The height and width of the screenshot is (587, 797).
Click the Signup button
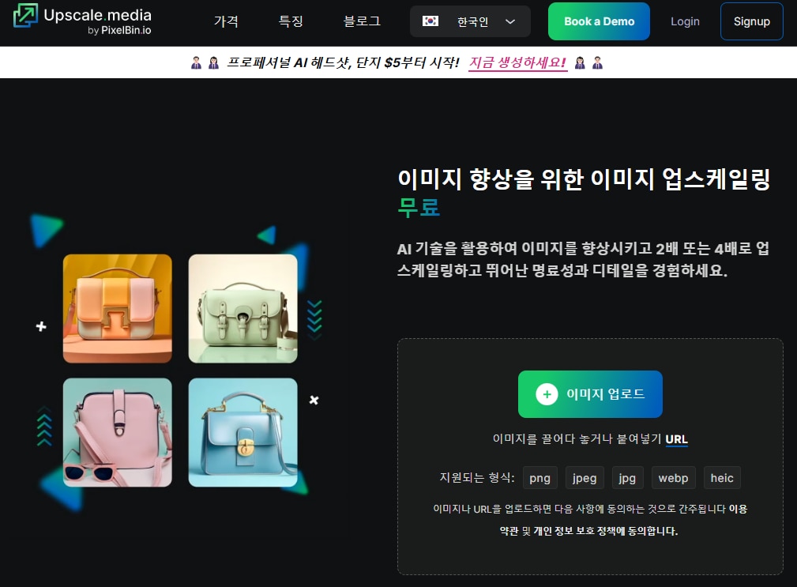tap(752, 21)
